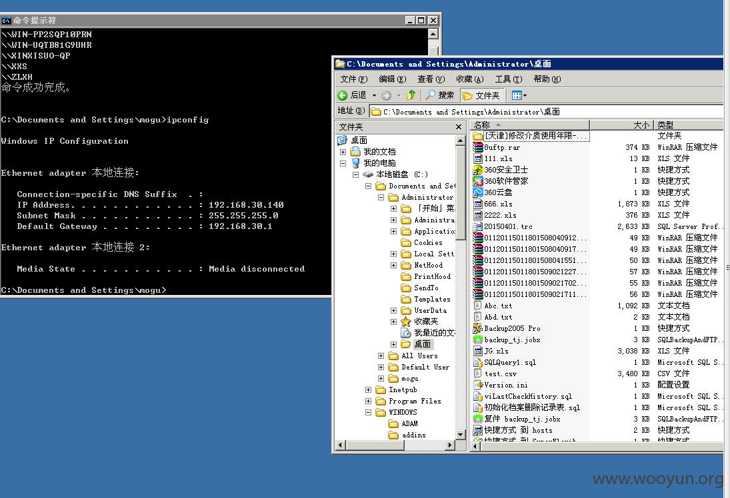Select the 20150401.trc trace file icon
730x498 pixels.
tap(477, 226)
